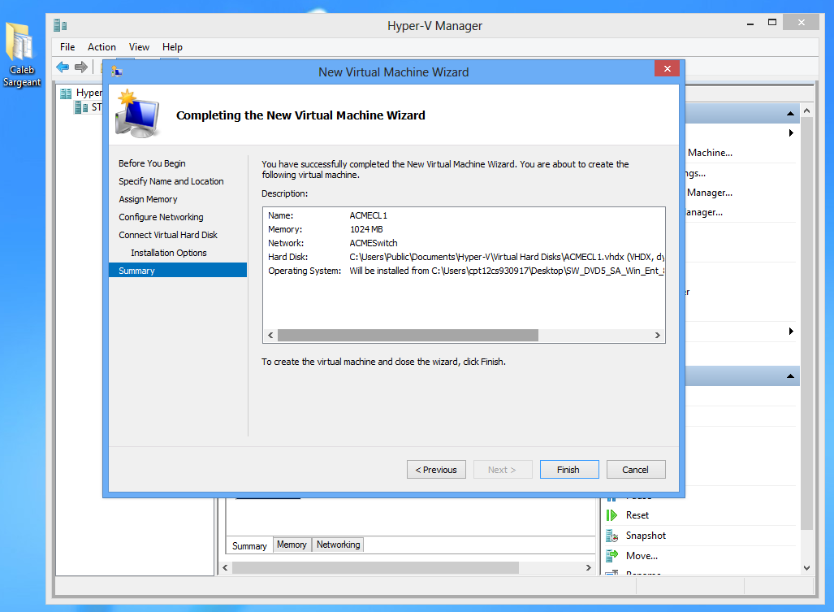Click the details pane scroll right arrow

[588, 568]
